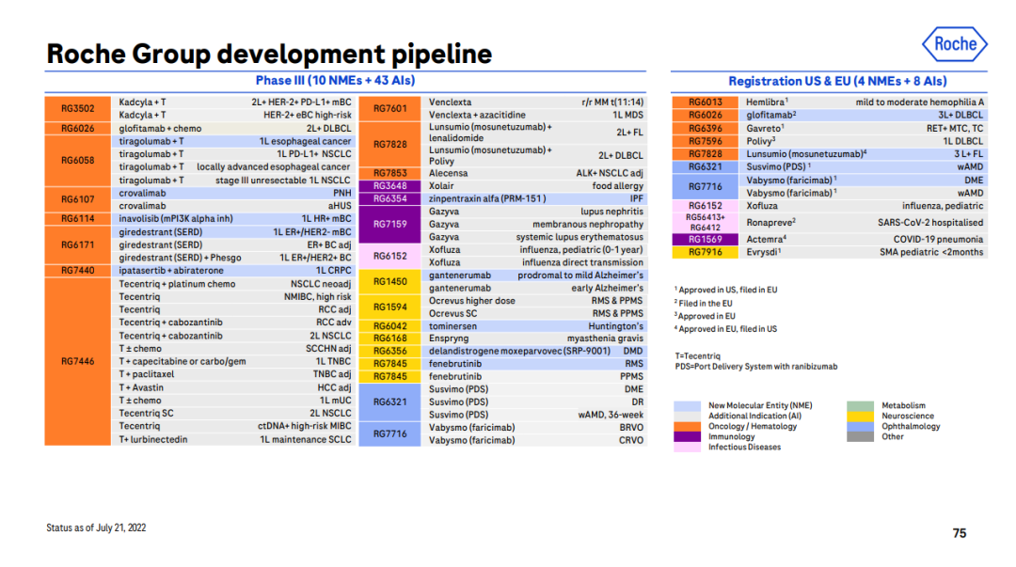Click the RG7446 code cell
1016x567 pixels.
click(x=78, y=362)
